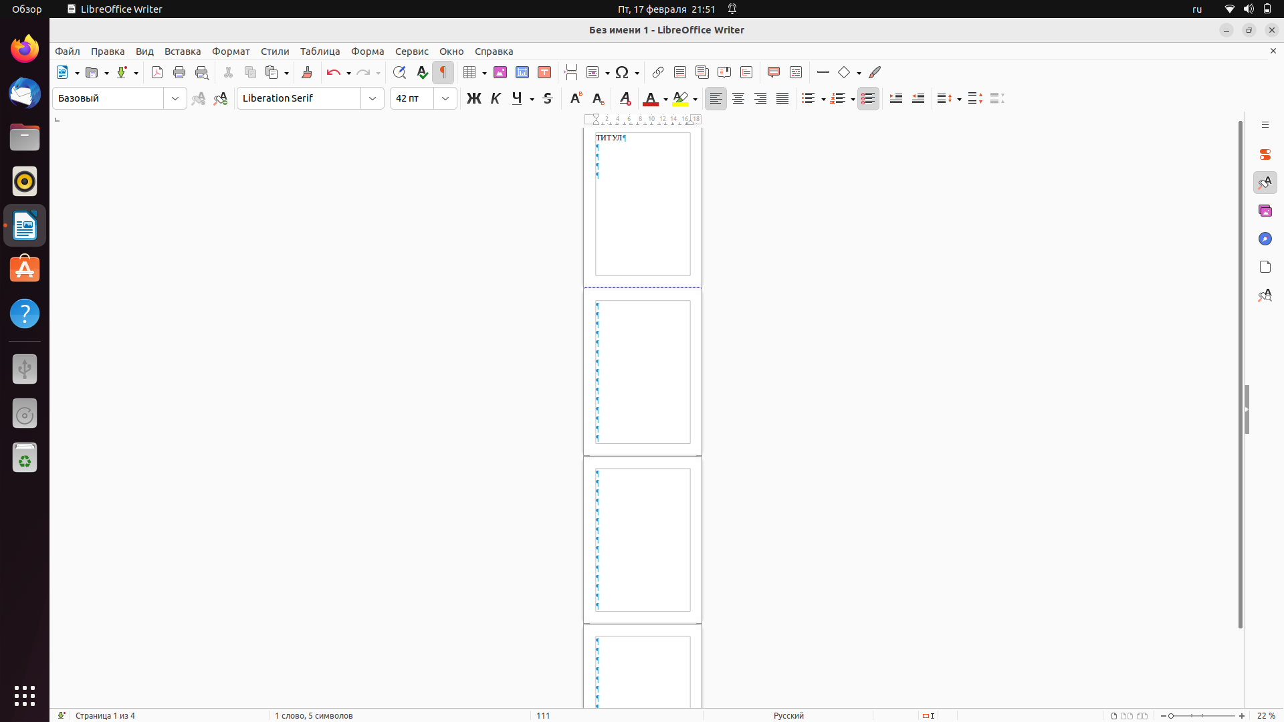This screenshot has height=722, width=1284.
Task: Export document directly as PDF
Action: (157, 72)
